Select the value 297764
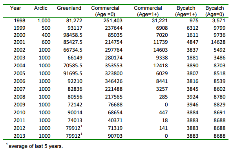The image size is (232, 151). pyautogui.click(x=114, y=50)
